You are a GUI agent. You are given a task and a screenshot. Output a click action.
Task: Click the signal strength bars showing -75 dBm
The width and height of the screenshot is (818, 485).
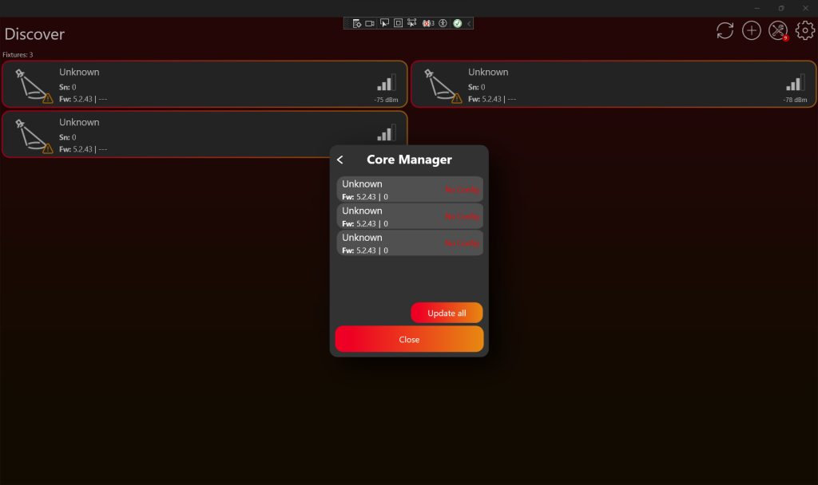(386, 83)
